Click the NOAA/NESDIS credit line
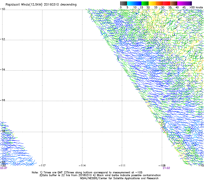Image resolution: width=204 pixels, height=180 pixels. 119,178
